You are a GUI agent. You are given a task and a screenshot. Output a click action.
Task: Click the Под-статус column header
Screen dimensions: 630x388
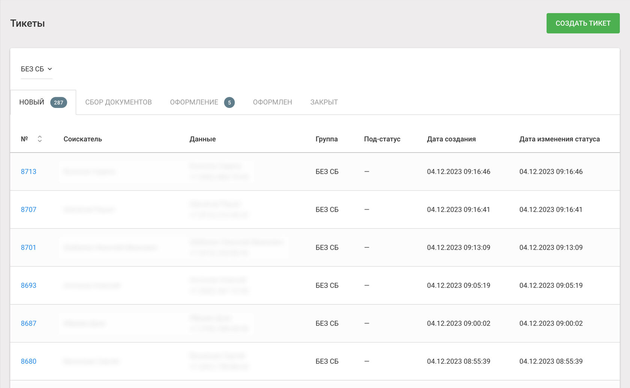coord(382,139)
